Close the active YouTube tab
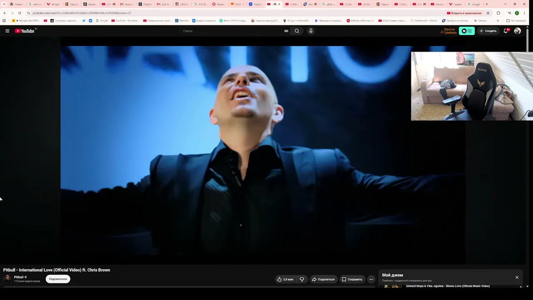533x300 pixels. (x=279, y=4)
